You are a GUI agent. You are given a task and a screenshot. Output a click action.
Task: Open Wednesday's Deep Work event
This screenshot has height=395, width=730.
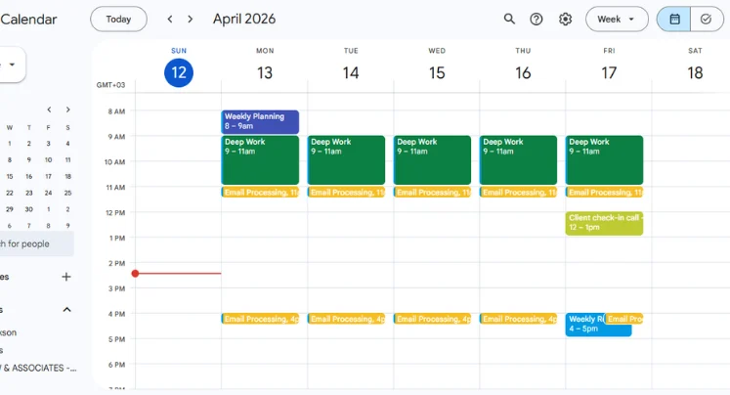[433, 160]
